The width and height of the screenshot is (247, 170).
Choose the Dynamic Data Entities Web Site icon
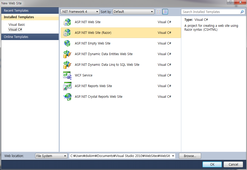pyautogui.click(x=67, y=54)
